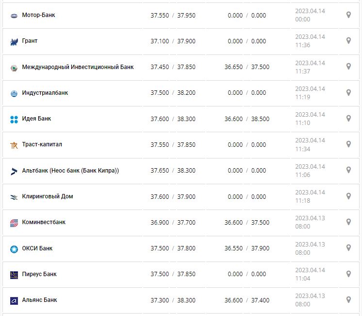Click the Коминвестбанк location pin

pos(348,222)
